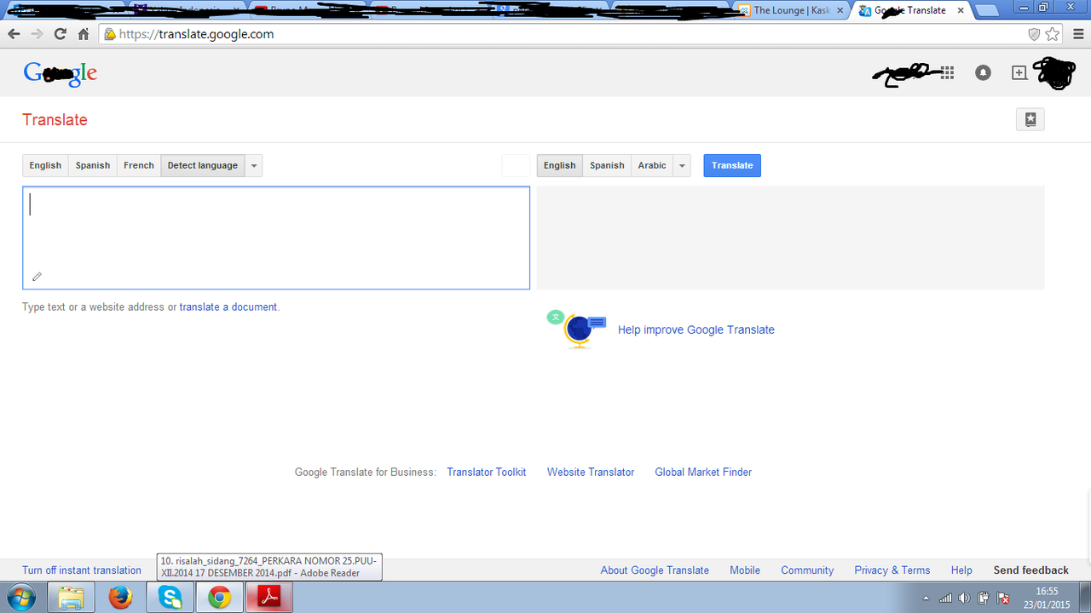This screenshot has height=613, width=1091.
Task: Select Spanish as the source language
Action: [x=93, y=165]
